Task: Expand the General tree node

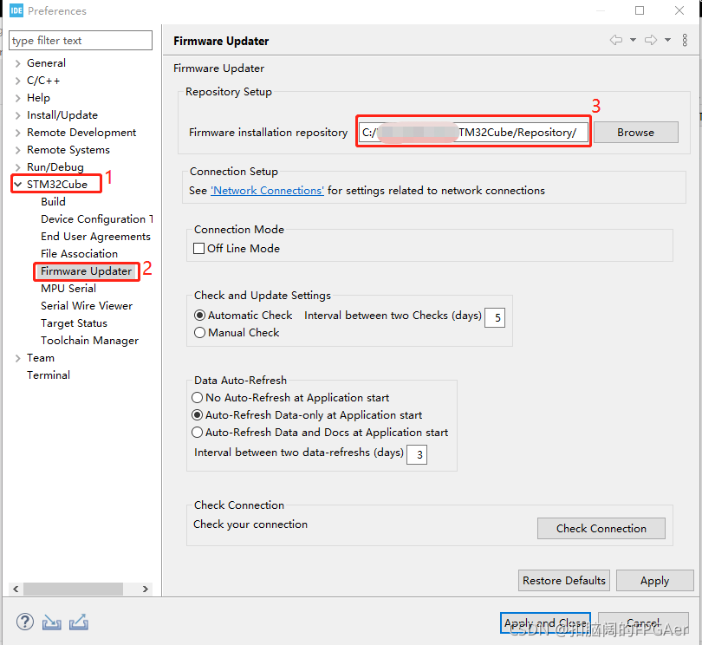Action: 18,63
